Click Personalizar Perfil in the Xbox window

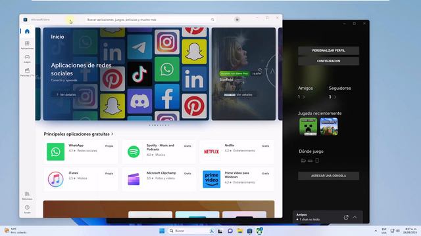tap(328, 50)
